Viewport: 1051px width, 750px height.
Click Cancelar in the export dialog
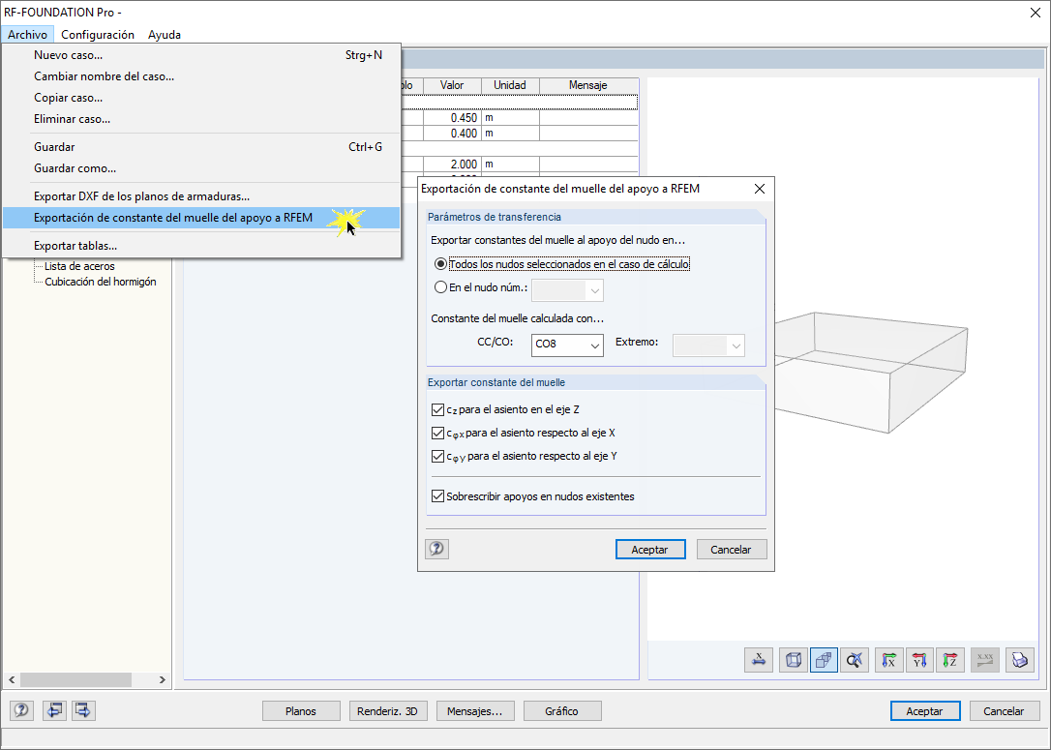[732, 549]
